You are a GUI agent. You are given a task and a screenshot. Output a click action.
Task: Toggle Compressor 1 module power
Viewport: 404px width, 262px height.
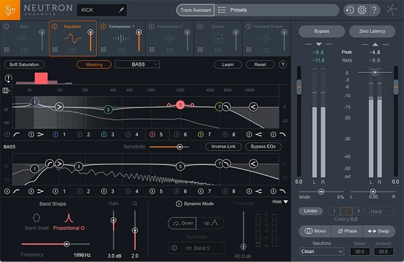click(103, 26)
